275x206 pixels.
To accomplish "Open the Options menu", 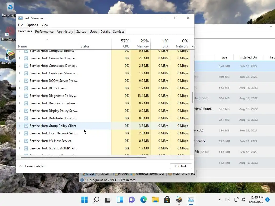I will tap(32, 25).
